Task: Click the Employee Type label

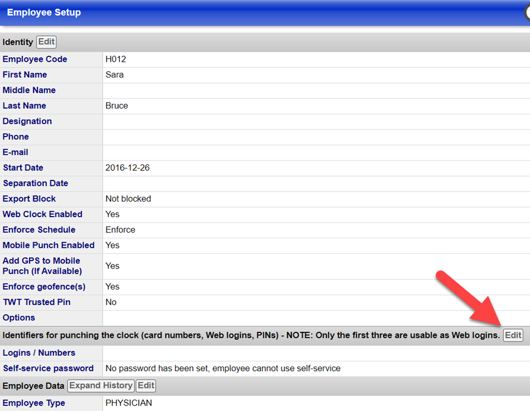Action: point(34,403)
